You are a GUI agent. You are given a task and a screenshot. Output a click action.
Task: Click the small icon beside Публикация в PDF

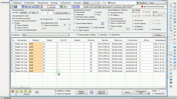pos(149,94)
